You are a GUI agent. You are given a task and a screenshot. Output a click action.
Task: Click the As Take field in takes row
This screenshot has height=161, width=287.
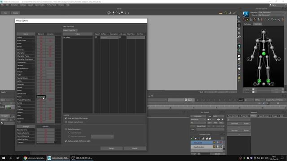click(x=104, y=37)
